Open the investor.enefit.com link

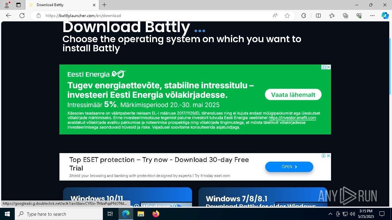(x=292, y=118)
